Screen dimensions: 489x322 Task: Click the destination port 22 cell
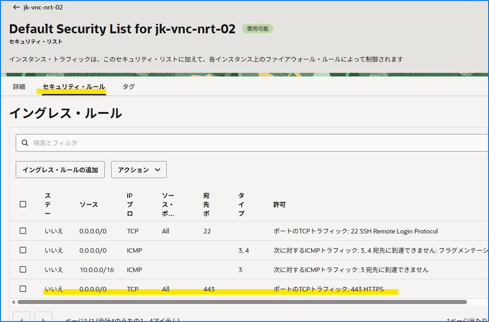207,231
